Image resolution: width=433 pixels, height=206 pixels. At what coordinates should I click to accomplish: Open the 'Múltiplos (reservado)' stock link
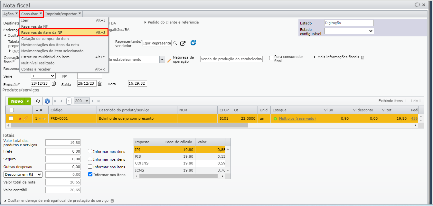(297, 119)
